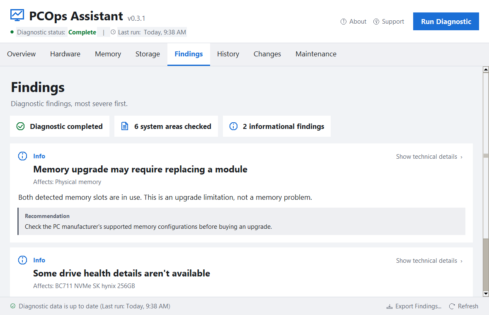Screen dimensions: 489x315
Task: Start a scan with Run Diagnostic
Action: point(446,22)
